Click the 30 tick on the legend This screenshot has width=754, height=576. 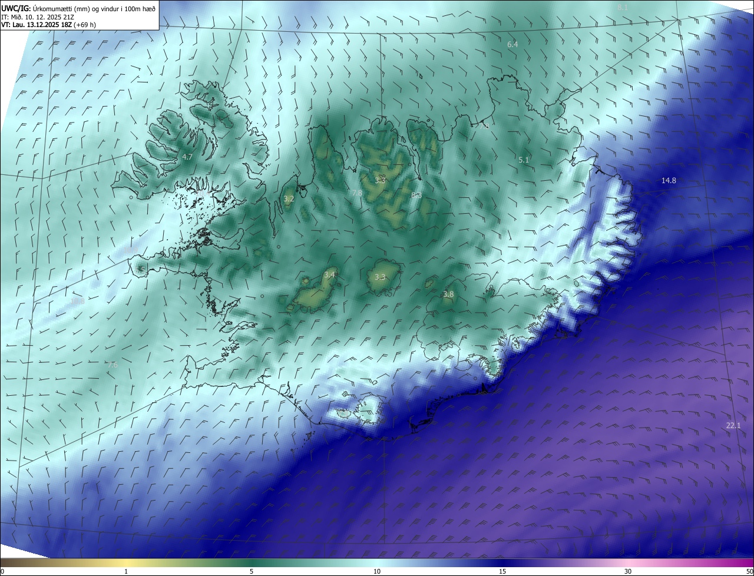coord(628,571)
